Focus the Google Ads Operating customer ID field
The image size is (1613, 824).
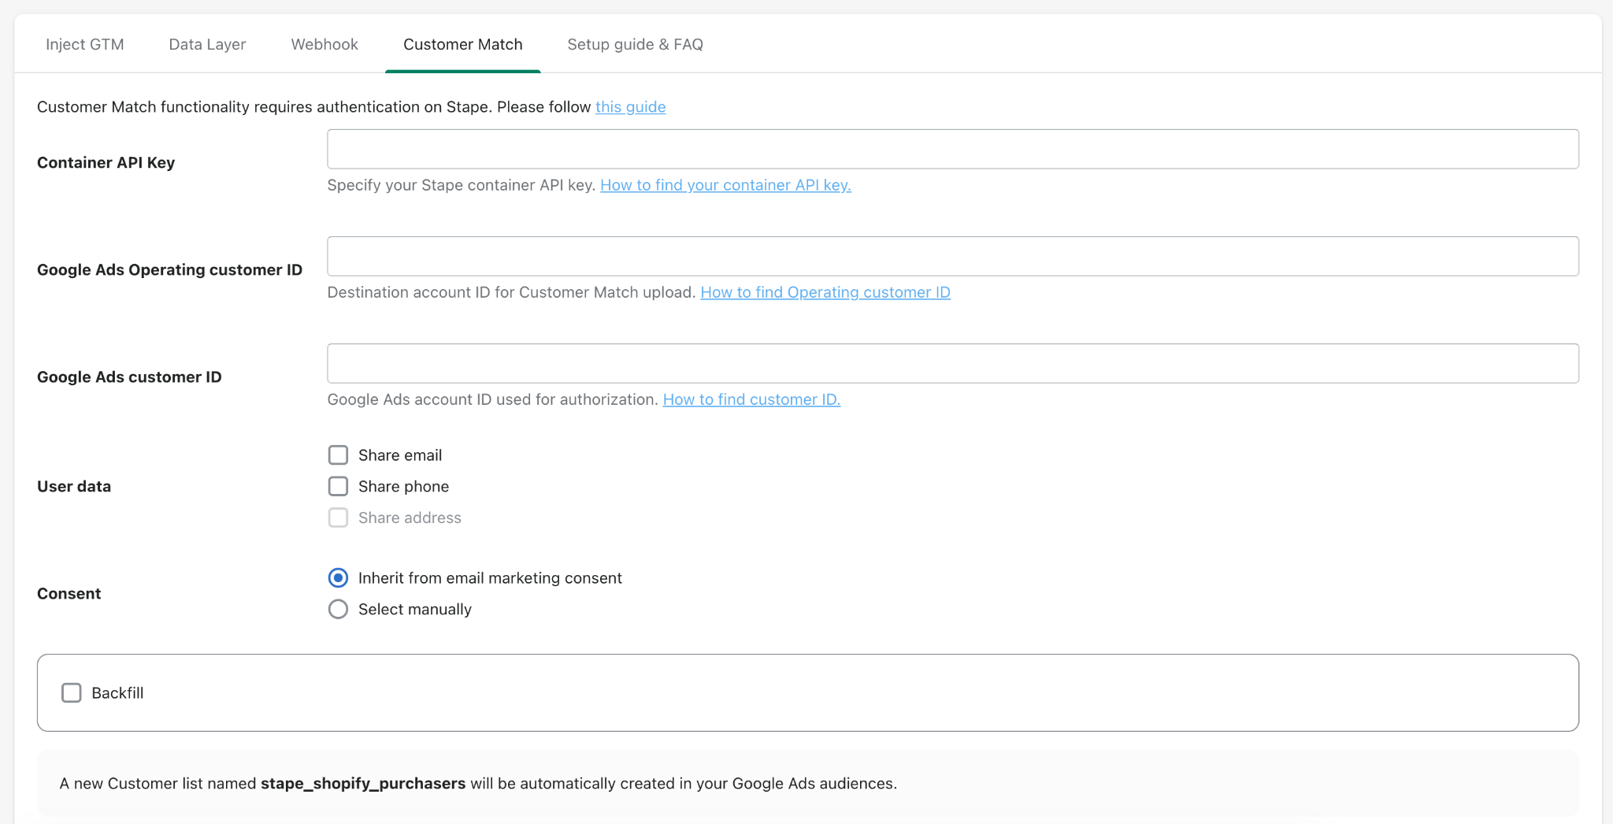click(953, 256)
